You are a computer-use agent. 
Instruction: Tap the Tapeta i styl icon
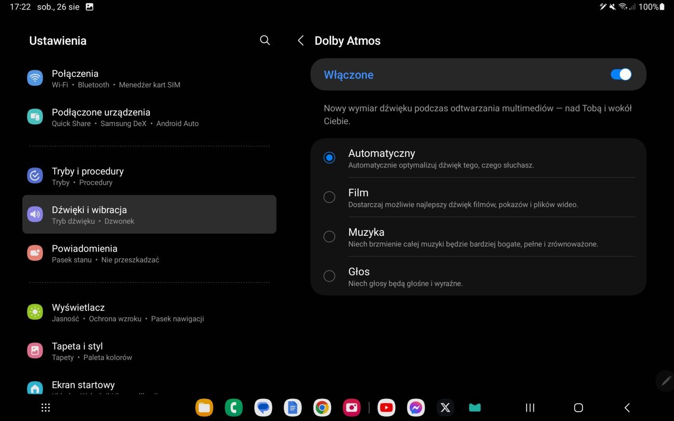pyautogui.click(x=35, y=351)
